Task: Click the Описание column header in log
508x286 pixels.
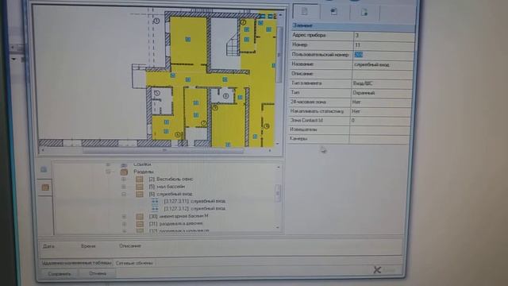Action: (x=130, y=245)
